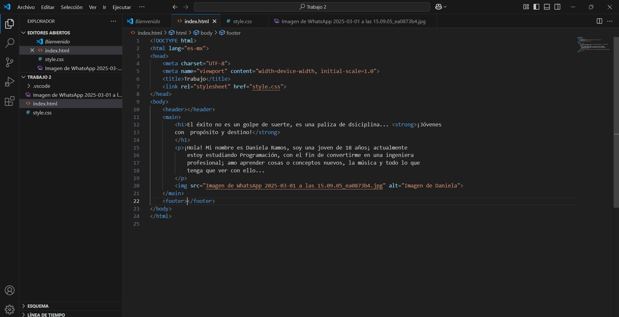Open the Search view icon
This screenshot has width=619, height=317.
click(x=10, y=43)
